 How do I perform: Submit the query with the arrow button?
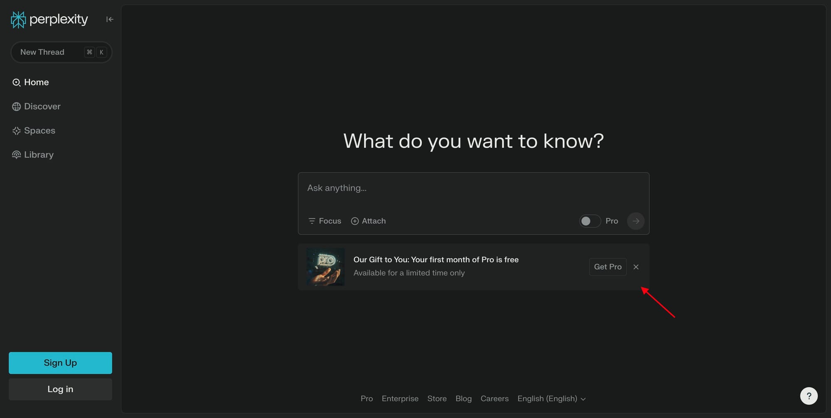(636, 221)
